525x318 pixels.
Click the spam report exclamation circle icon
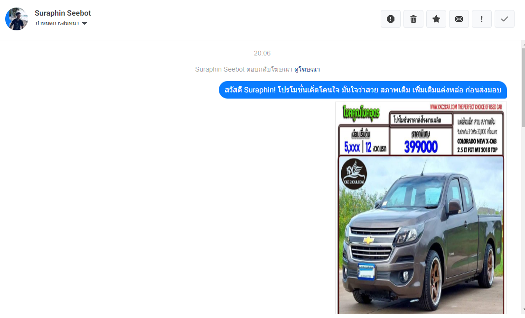coord(390,19)
